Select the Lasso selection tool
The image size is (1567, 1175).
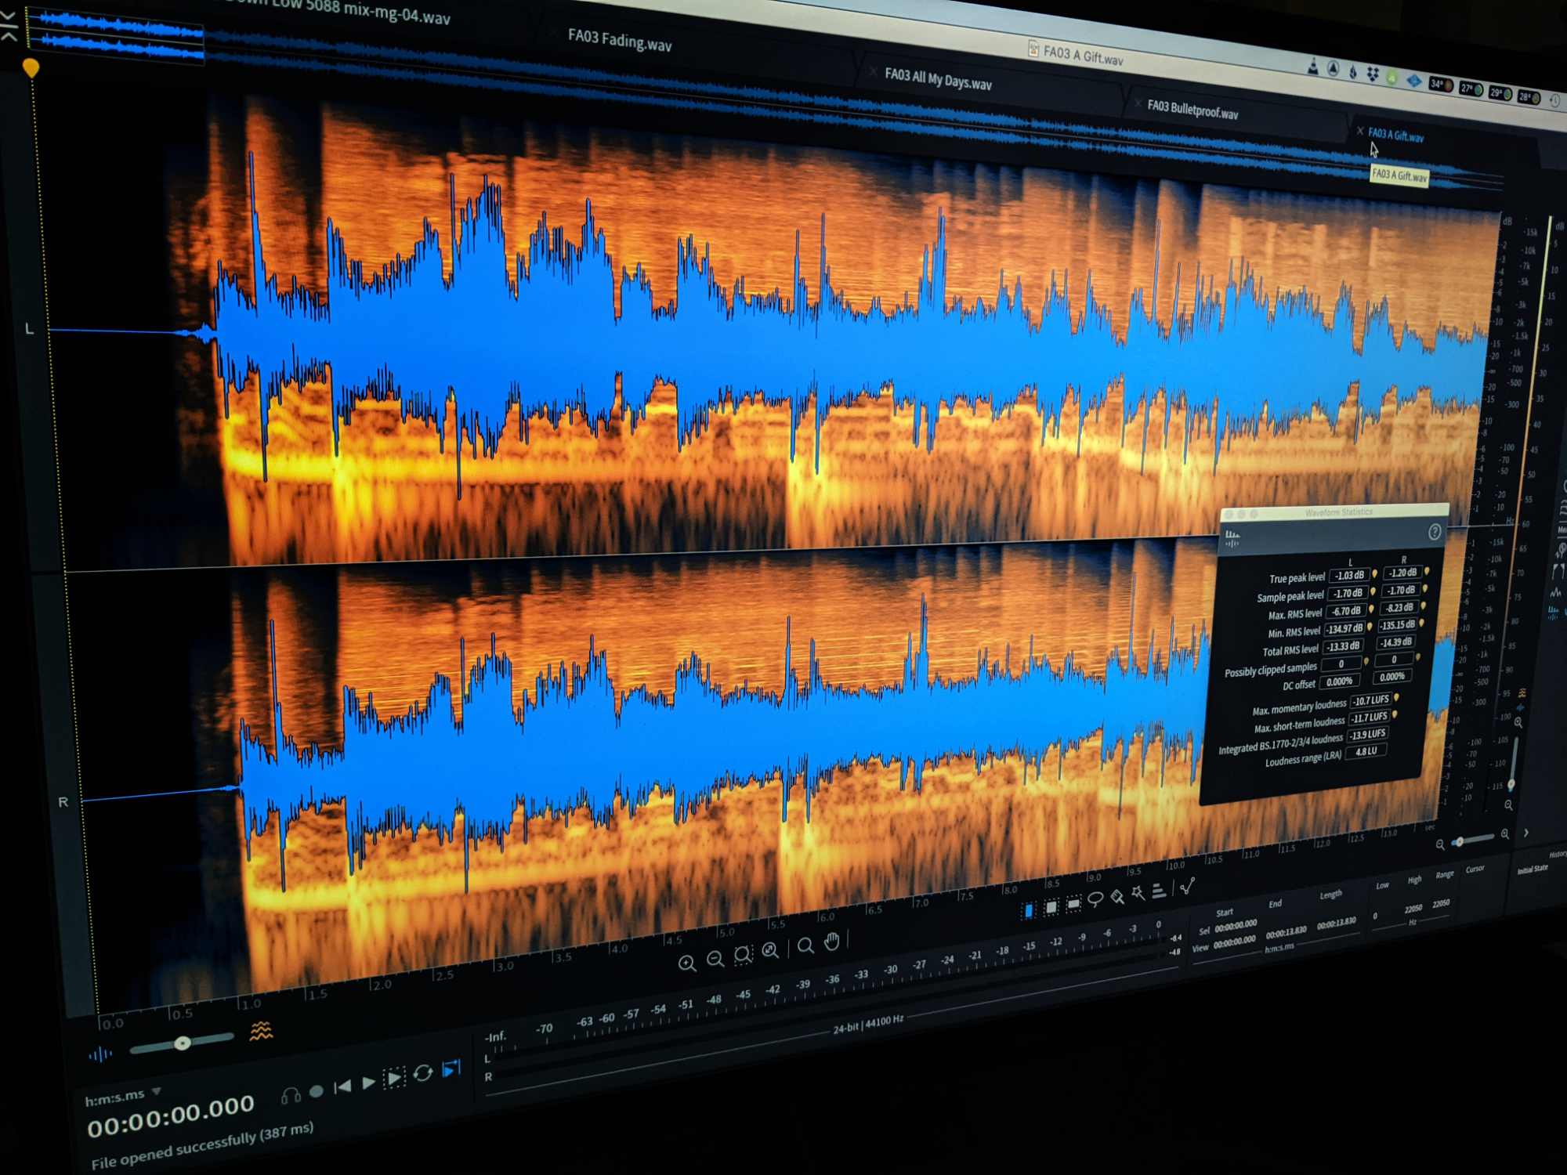click(1095, 899)
